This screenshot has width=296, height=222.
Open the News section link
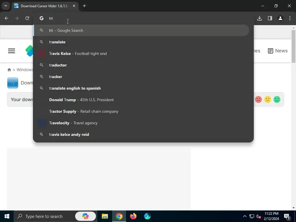[x=278, y=51]
